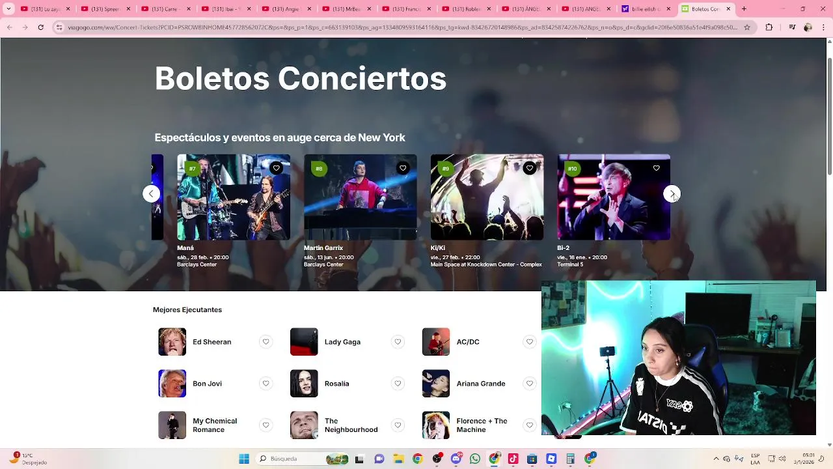Open the Ariana Grande performer link
Screen dimensions: 833x469
481,384
